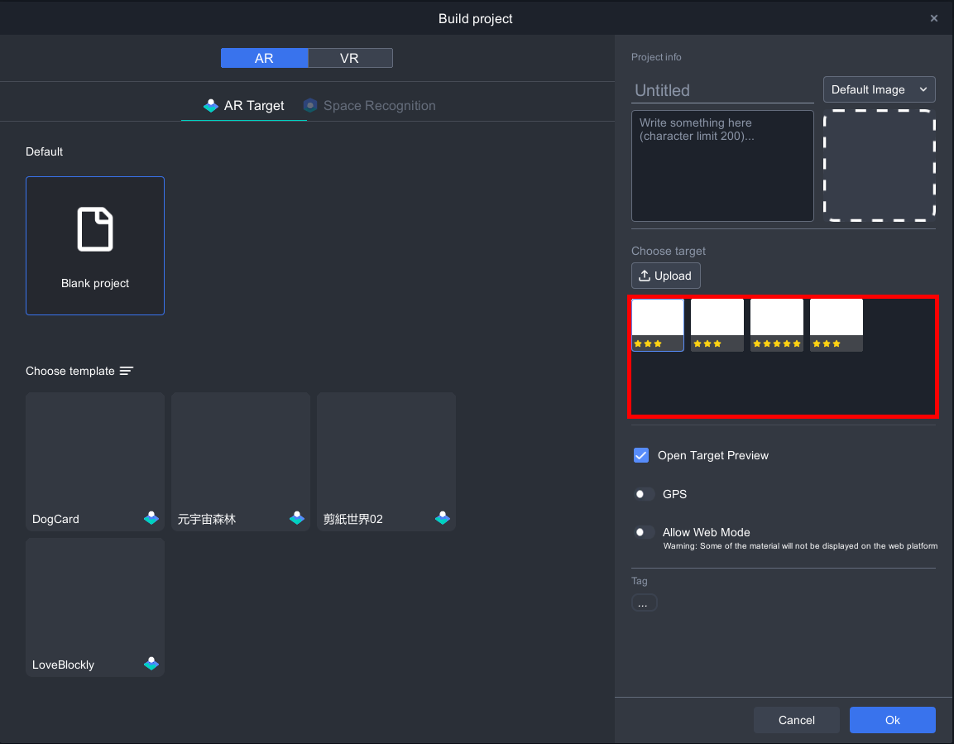954x744 pixels.
Task: Click the sort icon beside Choose template
Action: click(x=126, y=371)
